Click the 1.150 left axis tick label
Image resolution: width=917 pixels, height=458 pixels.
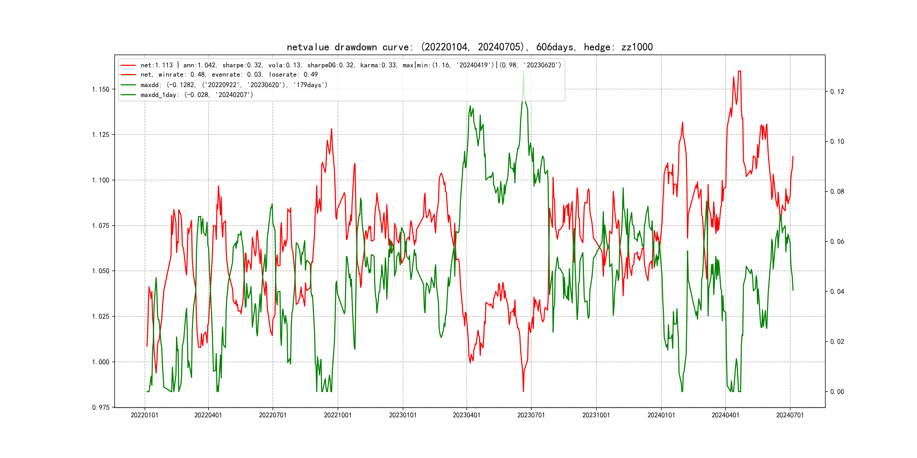pyautogui.click(x=101, y=89)
